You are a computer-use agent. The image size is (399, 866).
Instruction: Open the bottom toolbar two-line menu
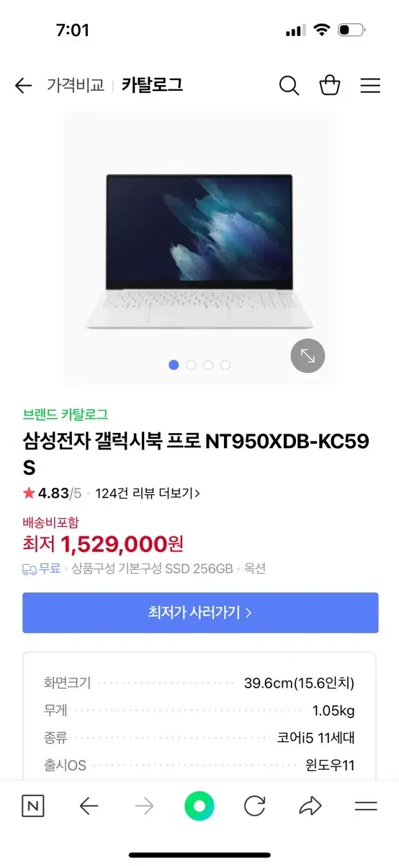(366, 806)
